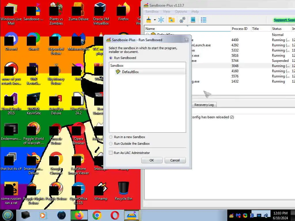Switch to the Recovery Log tab
The width and height of the screenshot is (295, 221).
coord(204,105)
